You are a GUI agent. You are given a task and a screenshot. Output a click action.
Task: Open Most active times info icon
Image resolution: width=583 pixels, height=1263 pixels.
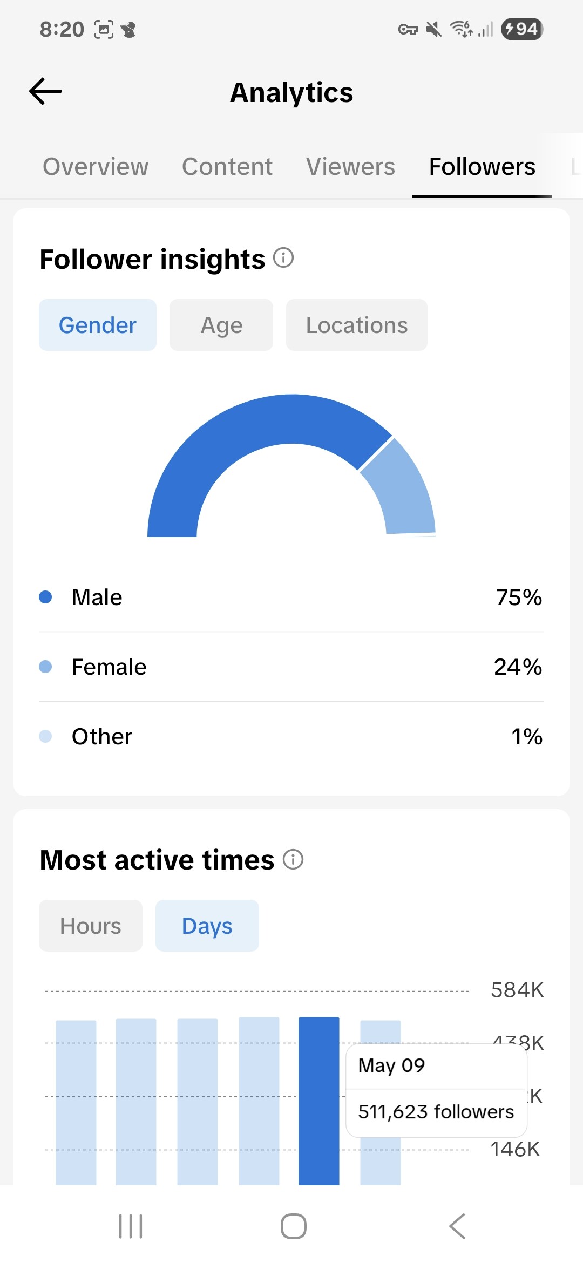pos(293,859)
